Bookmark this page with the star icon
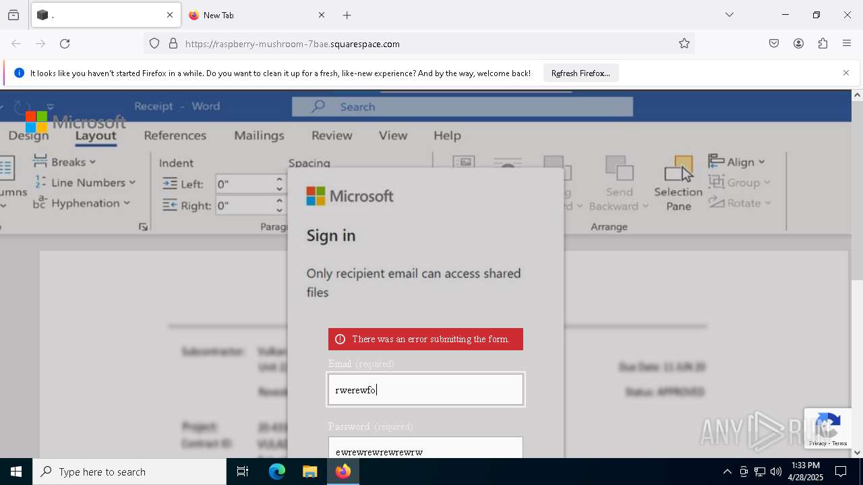This screenshot has height=485, width=863. [684, 44]
